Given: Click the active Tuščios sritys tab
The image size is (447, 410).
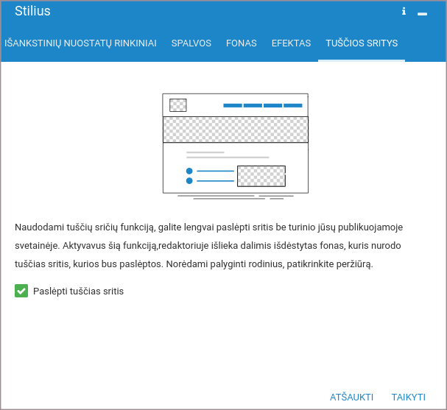Looking at the screenshot, I should (x=362, y=43).
